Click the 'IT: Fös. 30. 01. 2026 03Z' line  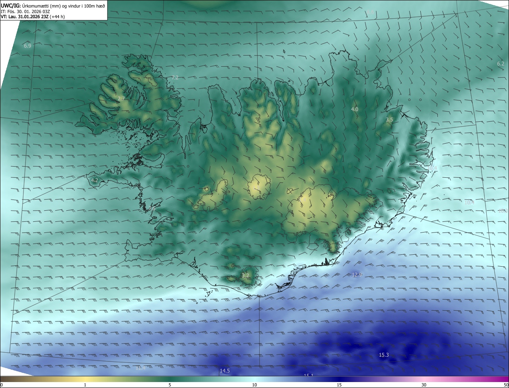tap(26, 11)
